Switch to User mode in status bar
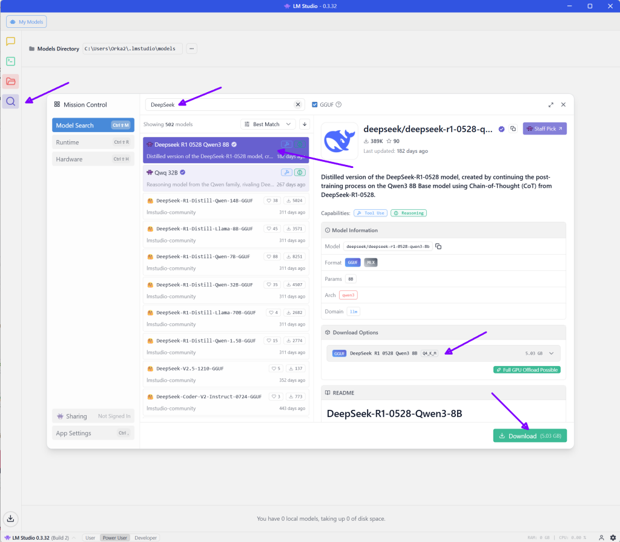Image resolution: width=620 pixels, height=542 pixels. click(x=90, y=538)
